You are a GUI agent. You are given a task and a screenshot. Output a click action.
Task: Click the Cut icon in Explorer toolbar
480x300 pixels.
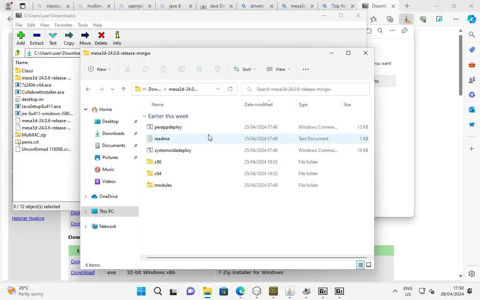point(127,69)
